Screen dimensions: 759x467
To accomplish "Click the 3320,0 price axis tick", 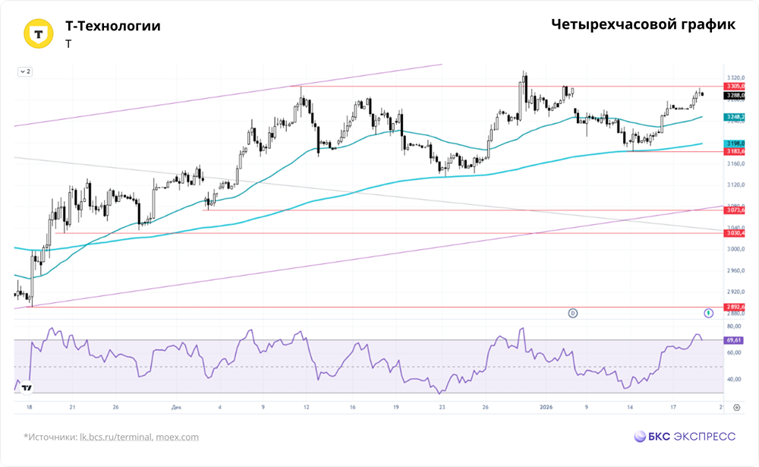I will (735, 77).
